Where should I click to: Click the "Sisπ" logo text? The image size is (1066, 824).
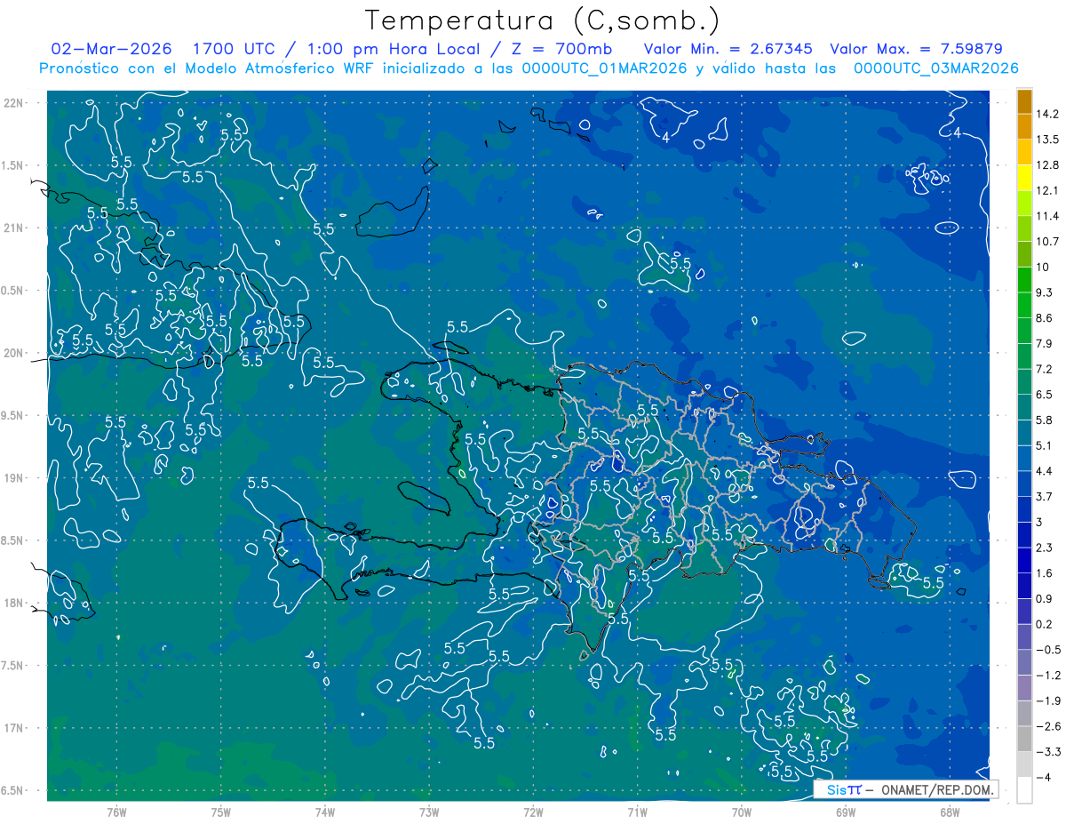pyautogui.click(x=843, y=789)
